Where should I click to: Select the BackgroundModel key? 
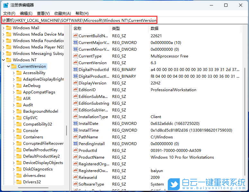point(41,111)
